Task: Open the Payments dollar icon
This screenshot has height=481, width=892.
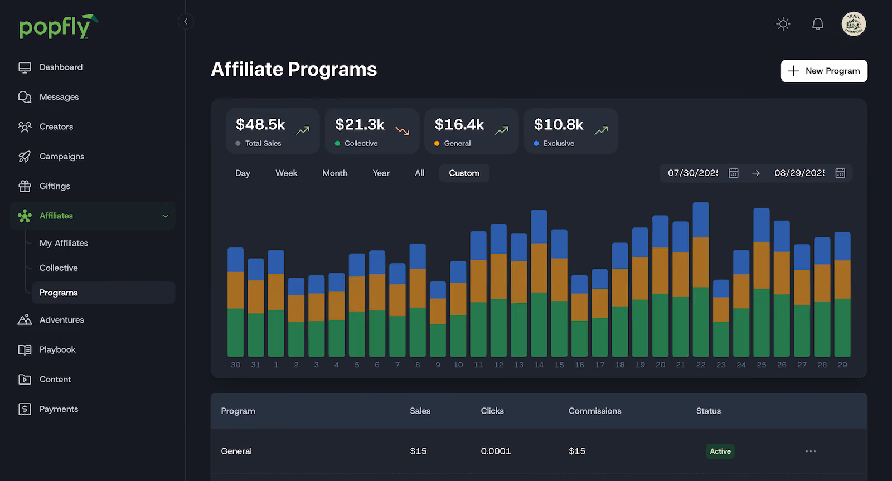Action: coord(25,409)
